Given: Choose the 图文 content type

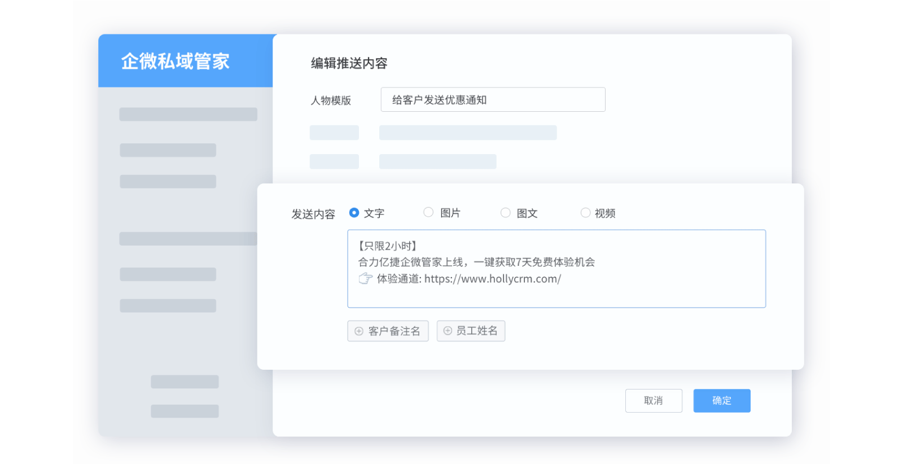Looking at the screenshot, I should (506, 213).
